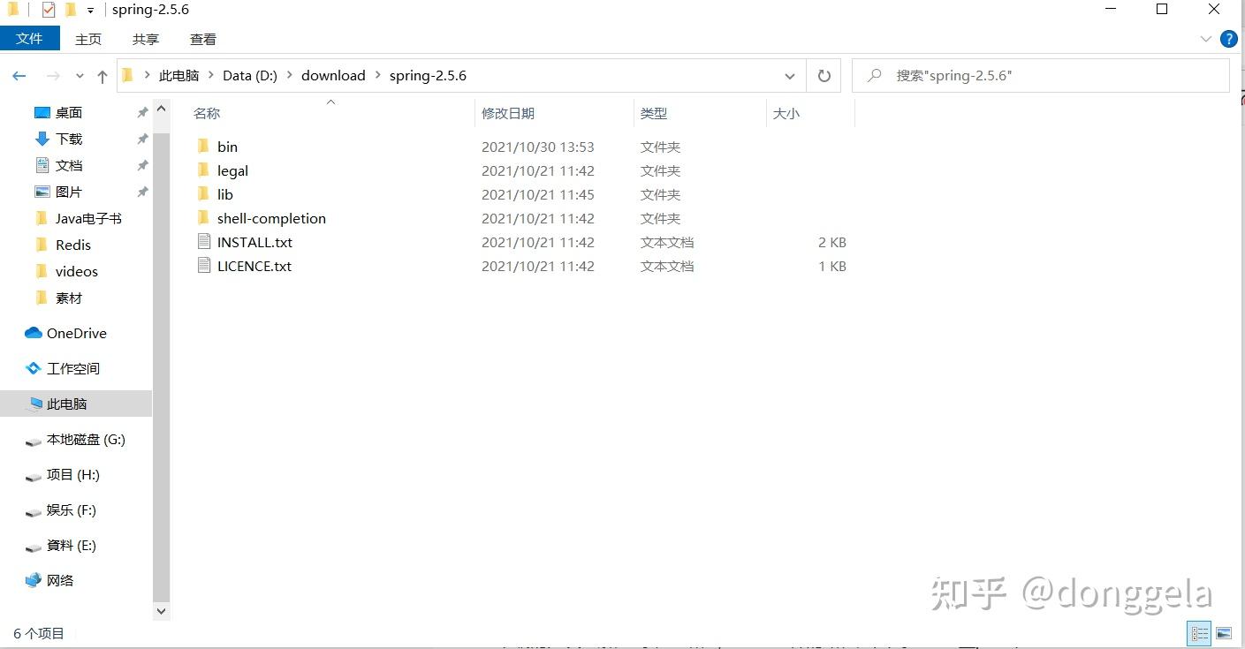This screenshot has width=1245, height=649.
Task: Unpin 桌面 using its pin icon
Action: pyautogui.click(x=141, y=112)
